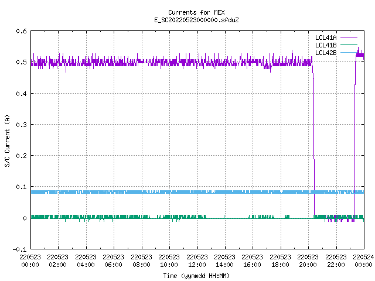
Task: Click the 220523 16:00 x-axis tick label
Action: 253,261
